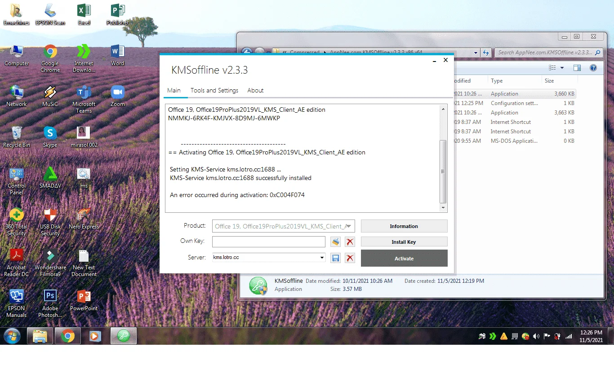The image size is (614, 369).
Task: Open Acrobat Reader DC shortcut
Action: [x=17, y=263]
